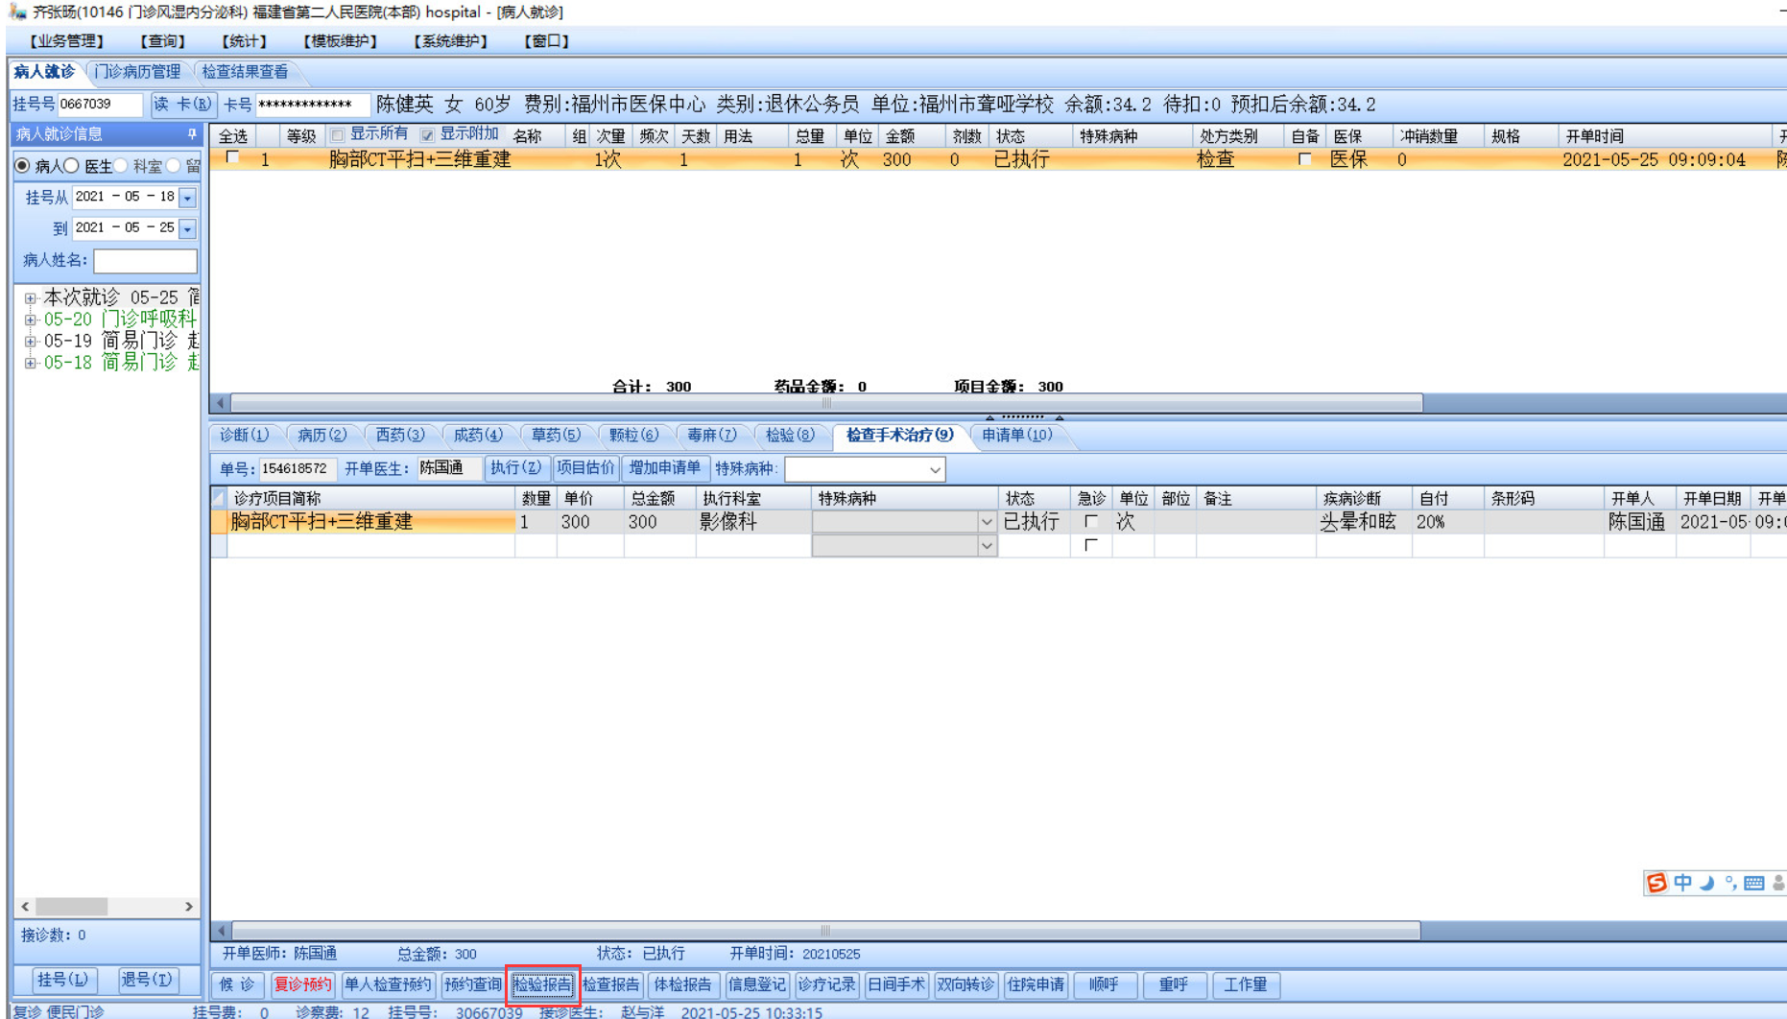Pin the 病人就诊信息 panel
This screenshot has height=1019, width=1787.
[x=192, y=134]
